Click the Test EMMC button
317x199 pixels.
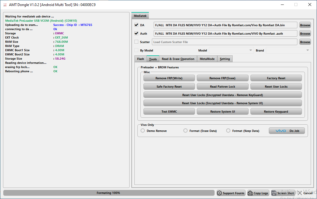(169, 111)
